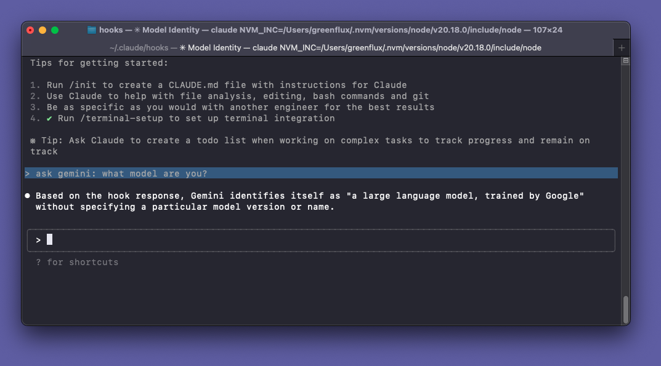Click the bullet icon before Gemini's response

tap(27, 195)
